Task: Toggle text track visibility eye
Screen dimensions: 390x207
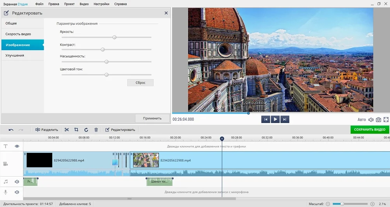Action: click(17, 146)
